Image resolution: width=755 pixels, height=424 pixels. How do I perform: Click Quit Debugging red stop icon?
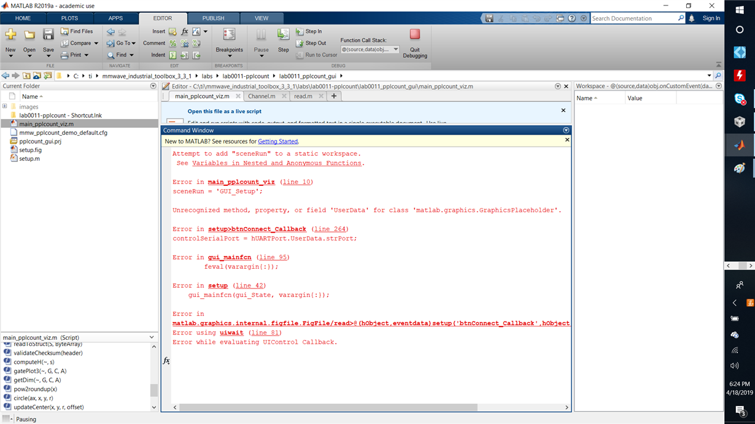tap(415, 34)
